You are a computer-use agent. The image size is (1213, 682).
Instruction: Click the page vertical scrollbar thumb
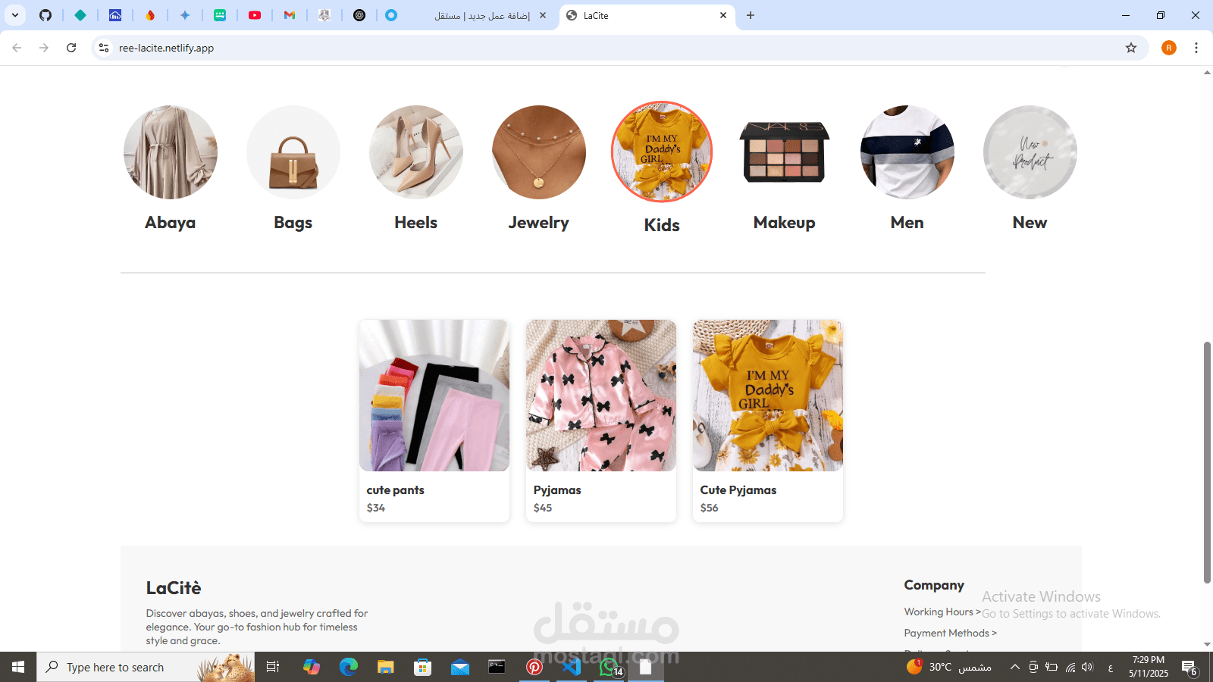point(1207,462)
